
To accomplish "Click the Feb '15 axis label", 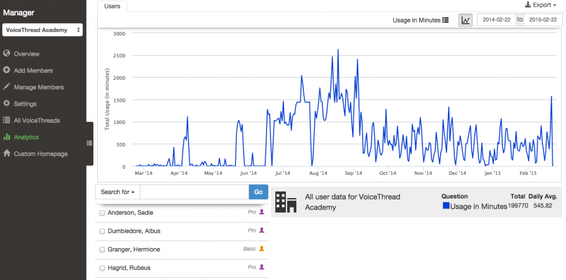I will pos(528,173).
